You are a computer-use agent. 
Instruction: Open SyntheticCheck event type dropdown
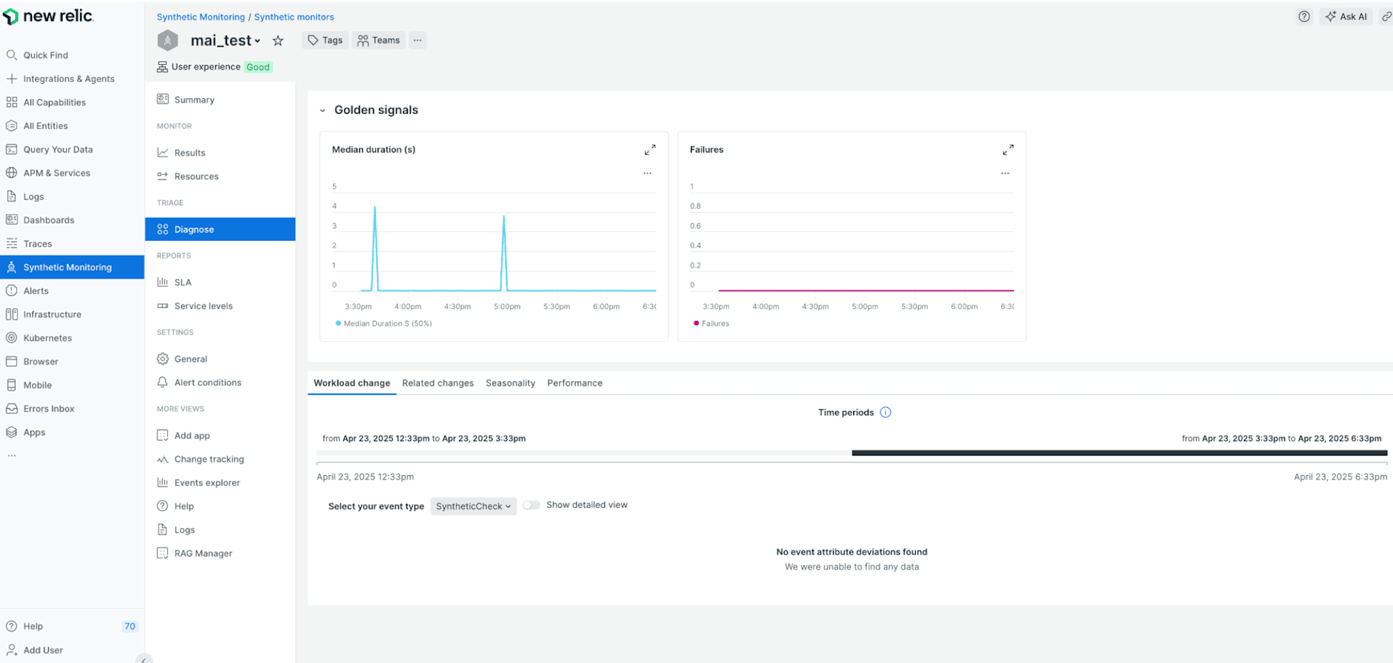click(x=474, y=506)
